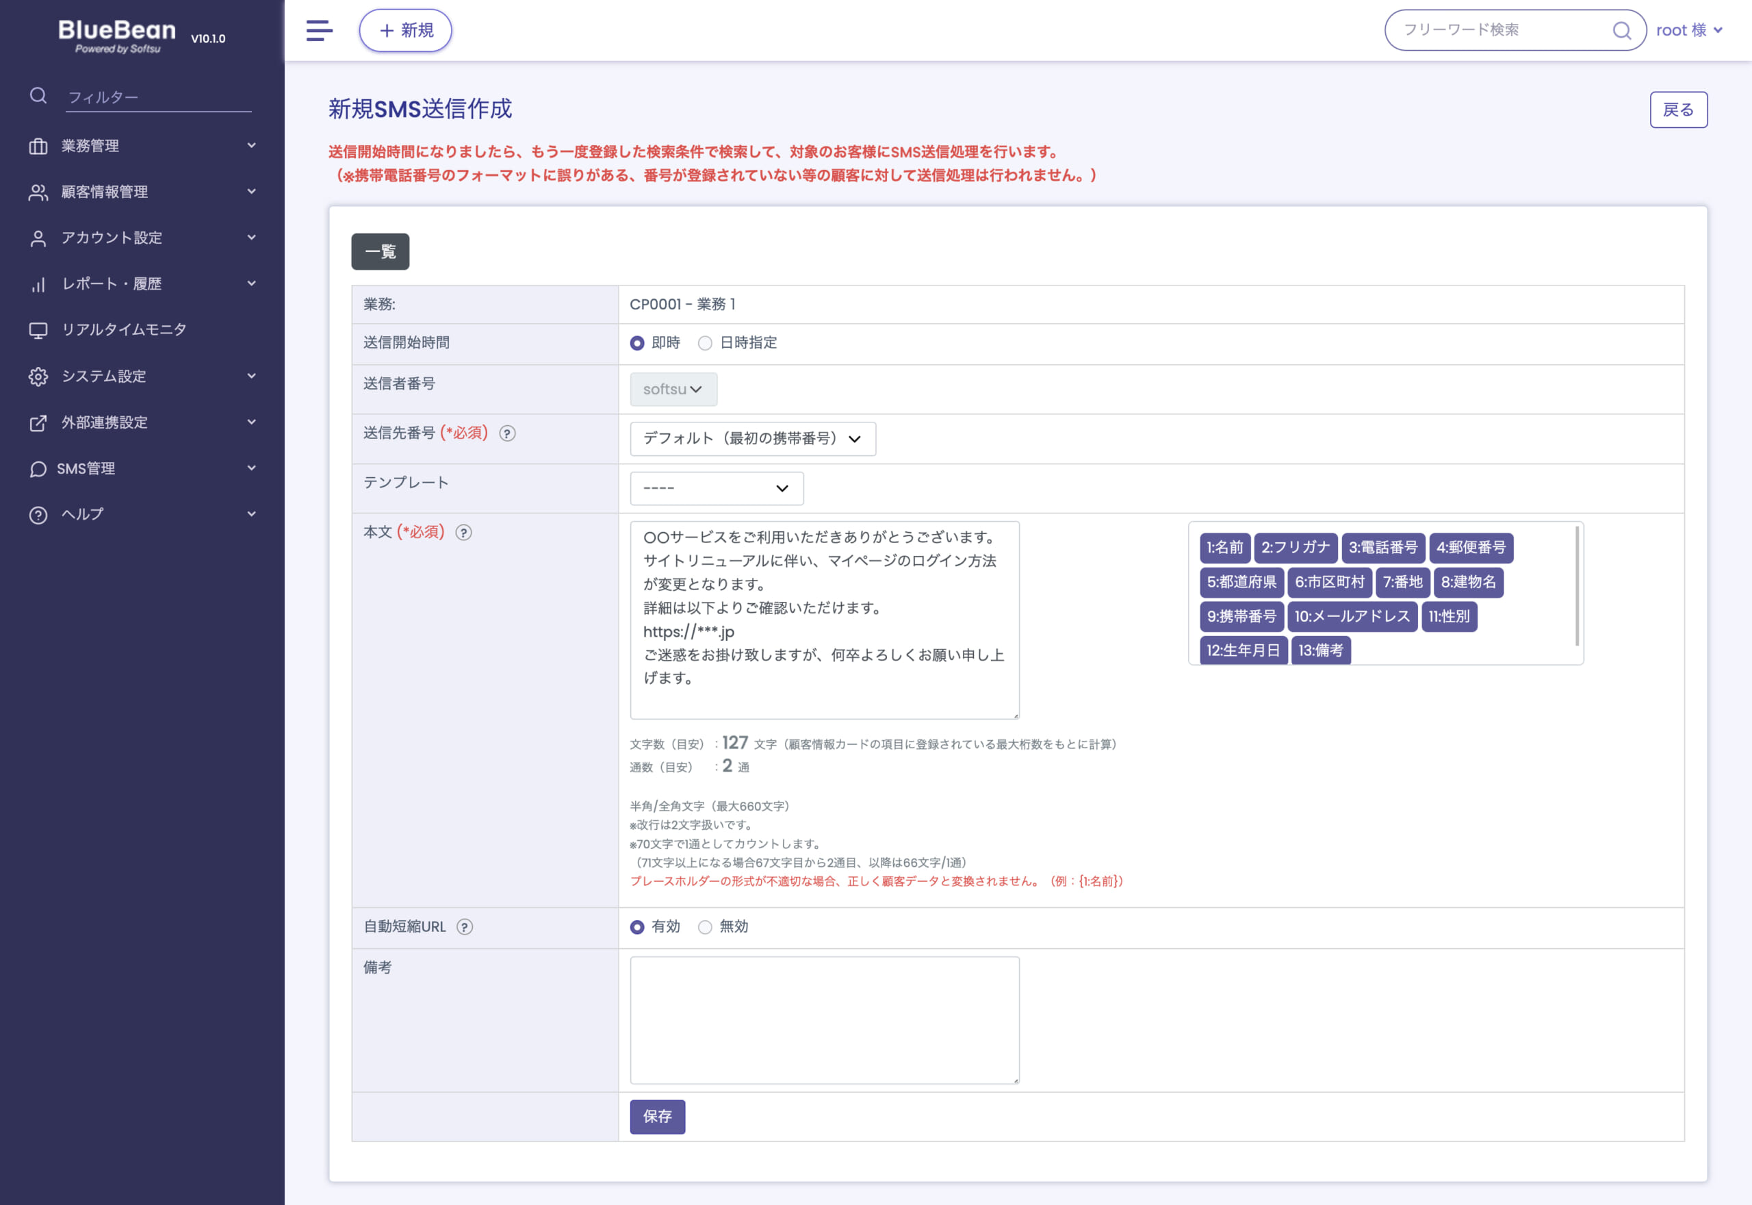
Task: Click the question circle icon for ヘルプ
Action: (38, 515)
